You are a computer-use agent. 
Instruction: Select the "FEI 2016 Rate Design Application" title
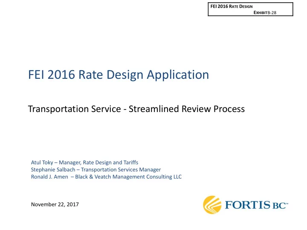click(x=119, y=75)
